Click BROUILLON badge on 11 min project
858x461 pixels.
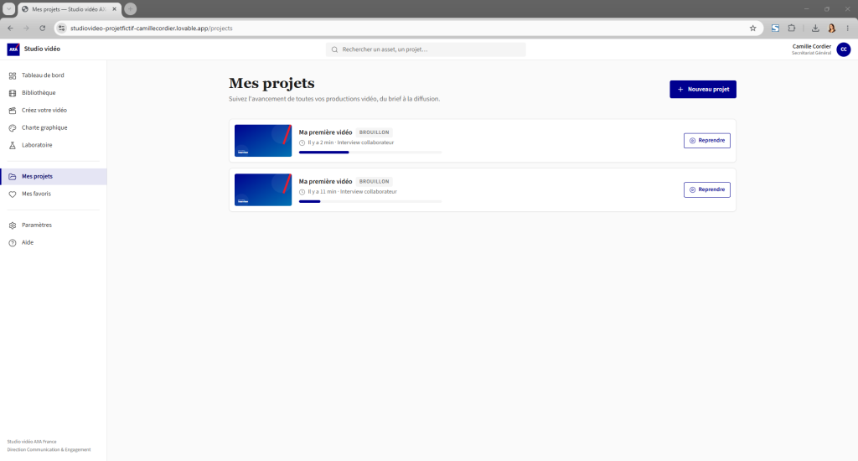[x=375, y=182]
